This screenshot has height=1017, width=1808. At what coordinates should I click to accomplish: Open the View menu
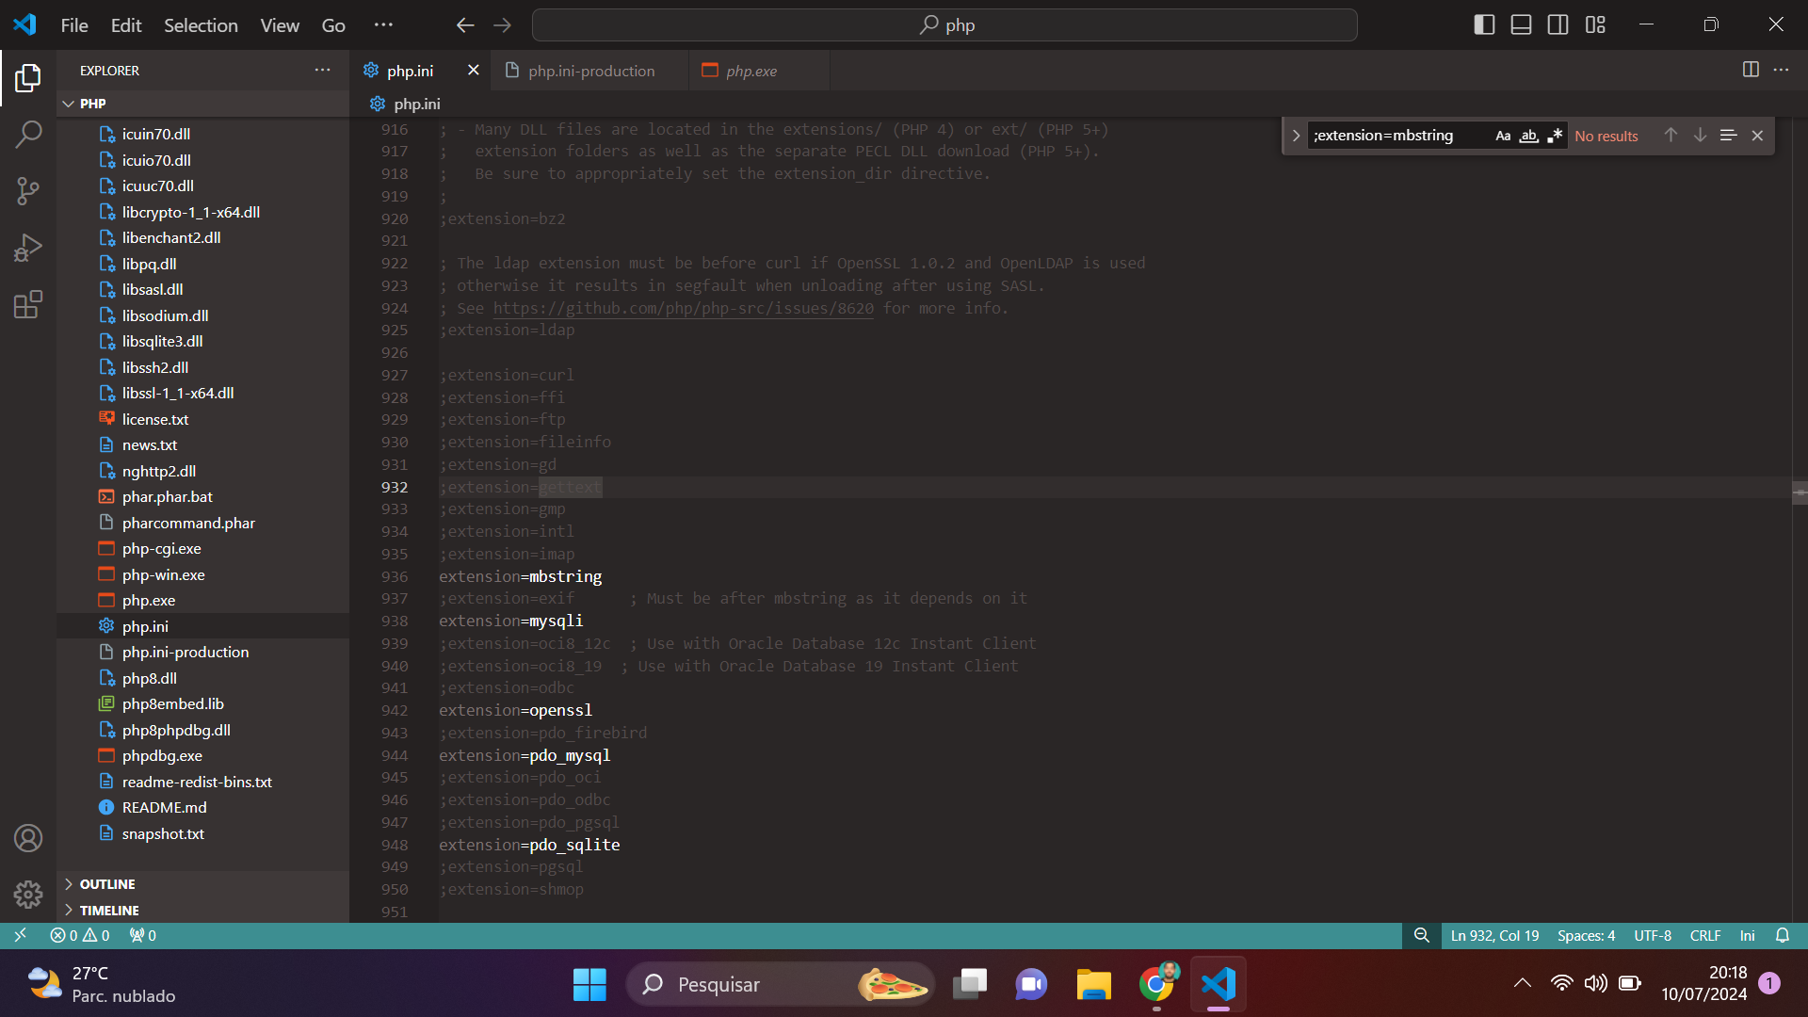coord(280,25)
